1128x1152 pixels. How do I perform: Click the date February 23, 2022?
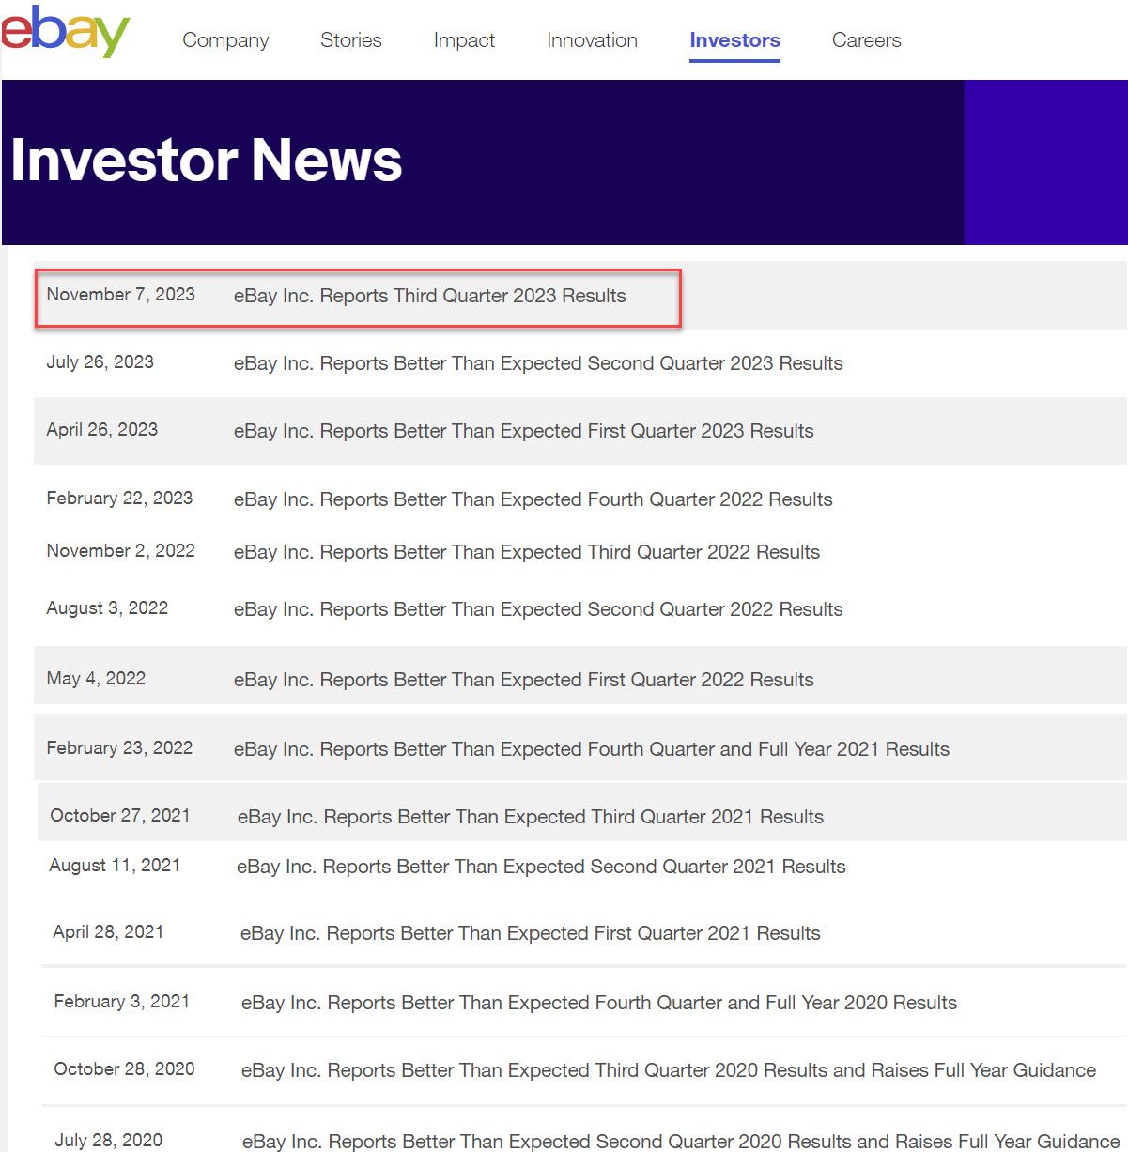point(119,748)
